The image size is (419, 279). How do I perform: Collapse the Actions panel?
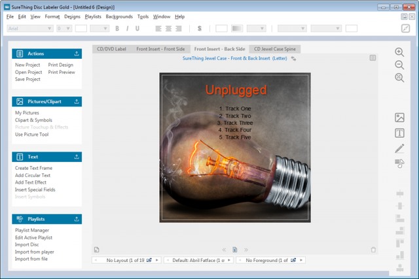point(77,54)
